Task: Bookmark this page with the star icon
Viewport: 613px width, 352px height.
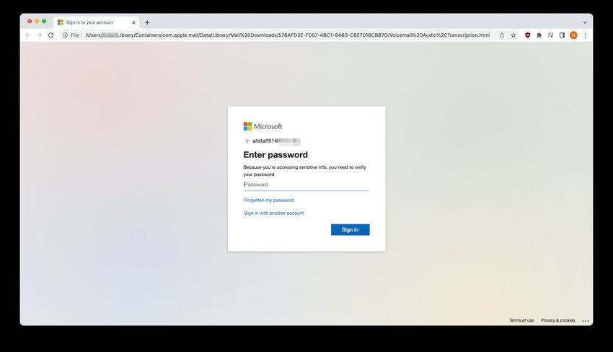Action: (513, 35)
